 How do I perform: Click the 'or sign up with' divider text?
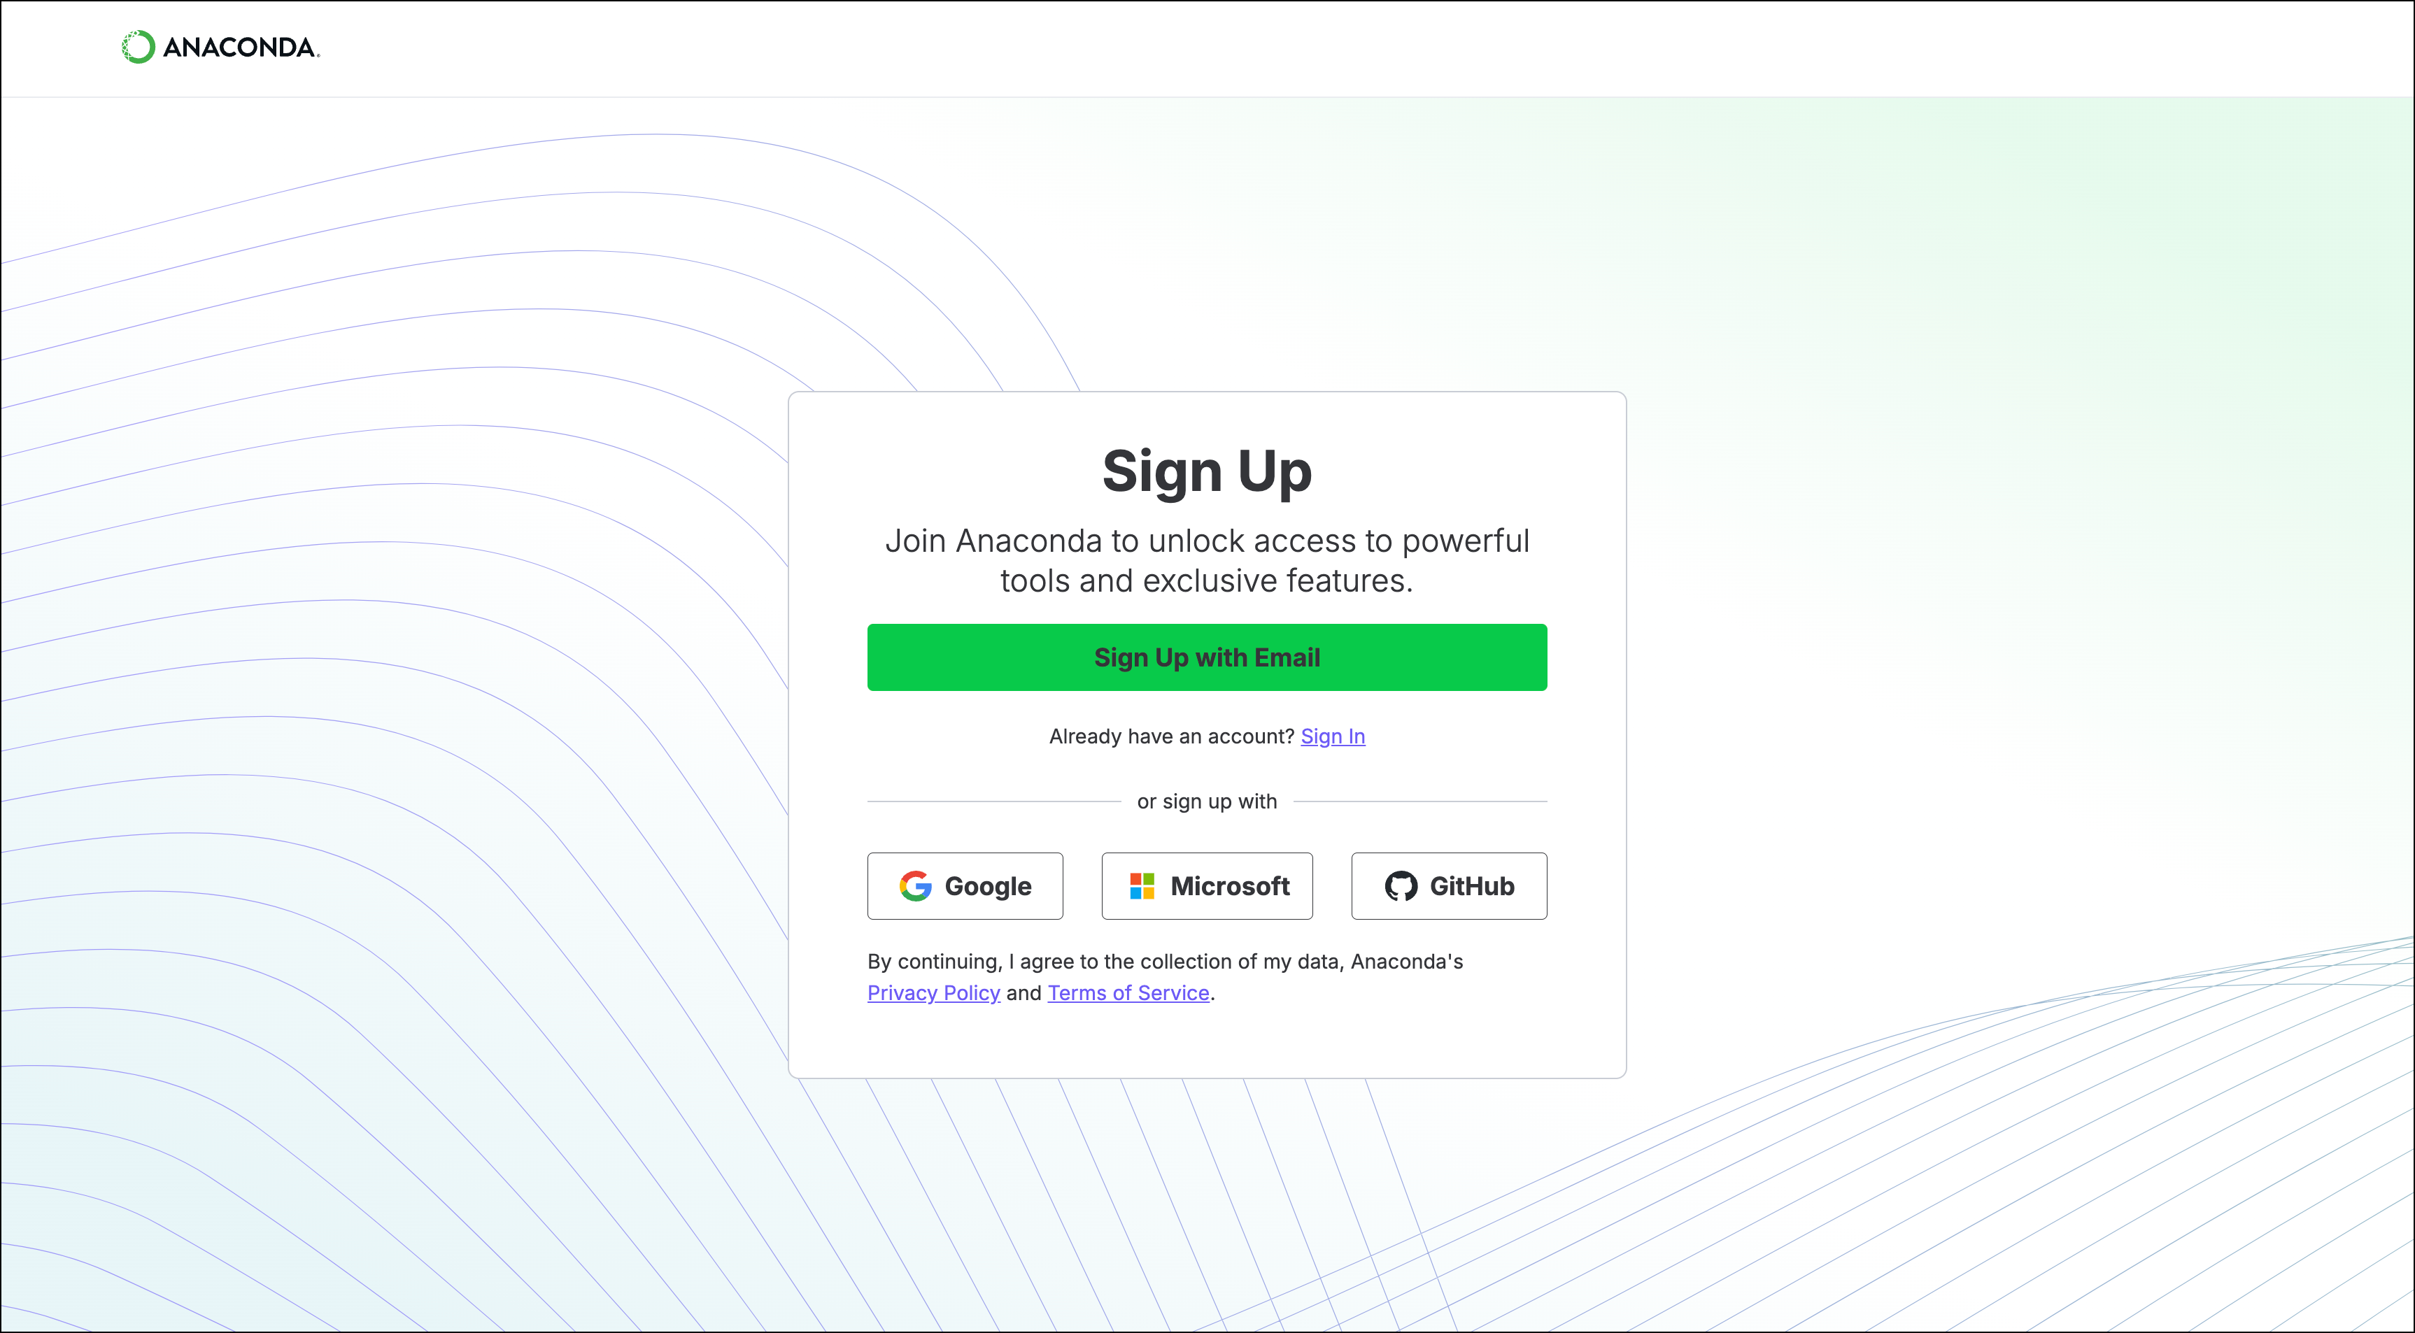(x=1207, y=801)
